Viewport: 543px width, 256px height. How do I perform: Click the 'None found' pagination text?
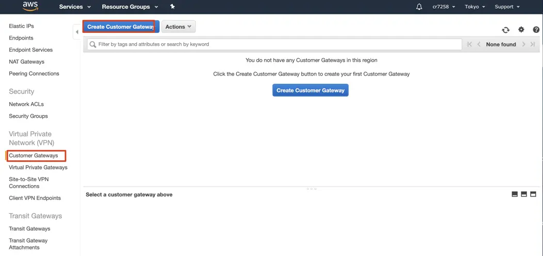tap(501, 44)
